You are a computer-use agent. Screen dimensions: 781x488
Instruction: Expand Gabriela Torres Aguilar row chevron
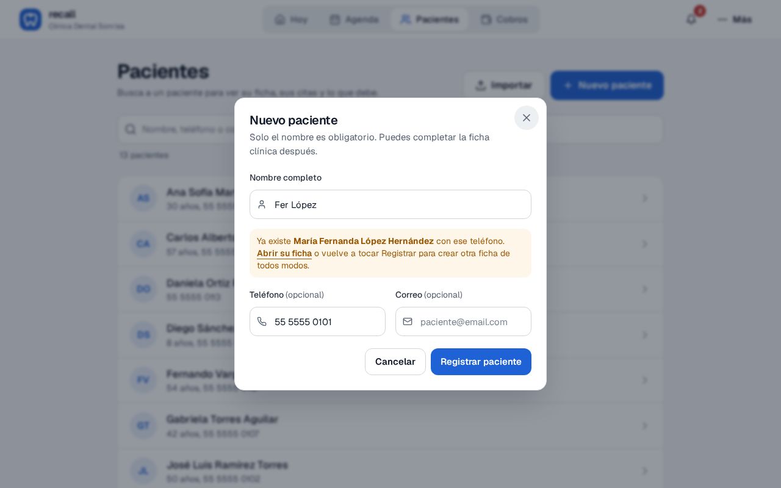pos(645,425)
